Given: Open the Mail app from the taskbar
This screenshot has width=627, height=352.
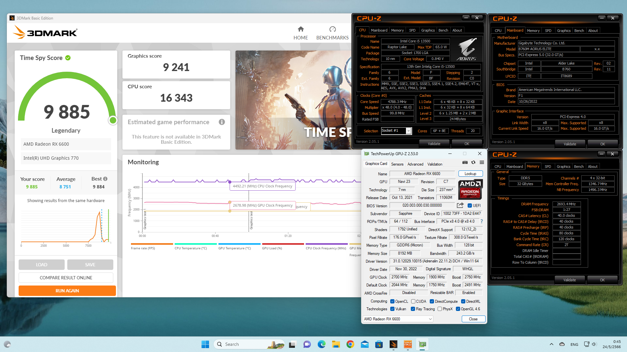Looking at the screenshot, I should click(365, 344).
